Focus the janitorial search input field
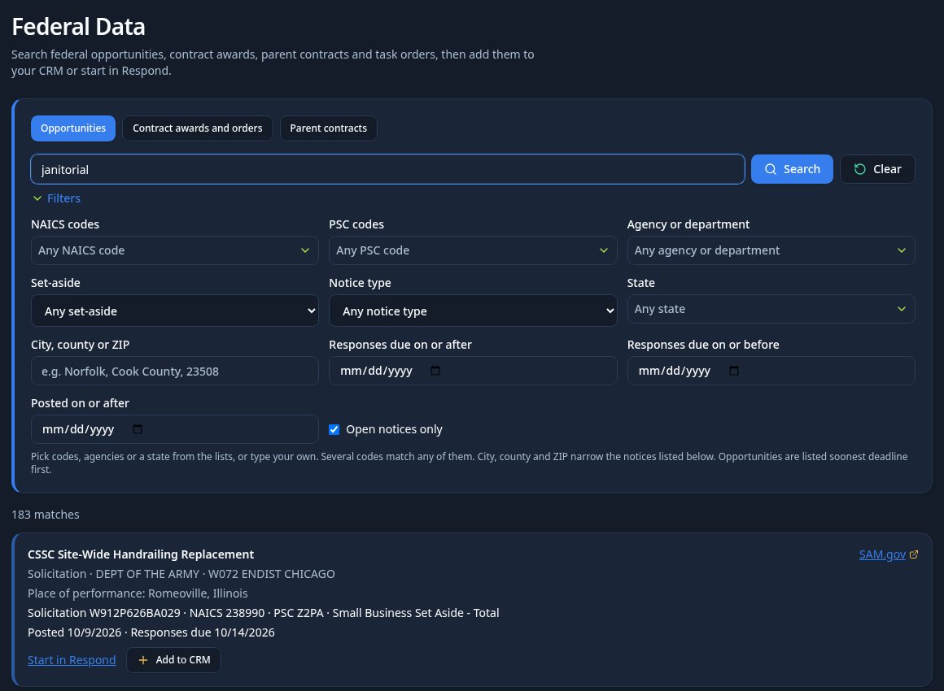This screenshot has width=944, height=691. pyautogui.click(x=387, y=170)
